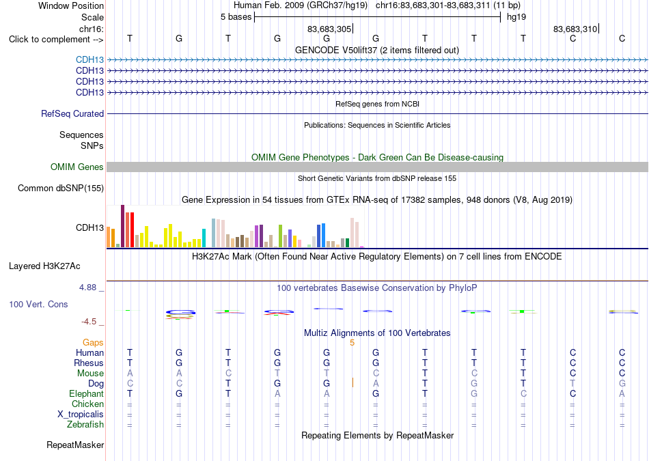Image resolution: width=649 pixels, height=461 pixels.
Task: Click the RefSeq Curated intron line
Action: [x=377, y=114]
